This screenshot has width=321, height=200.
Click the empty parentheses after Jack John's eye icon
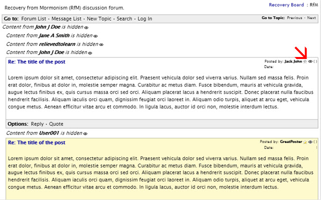[315, 61]
